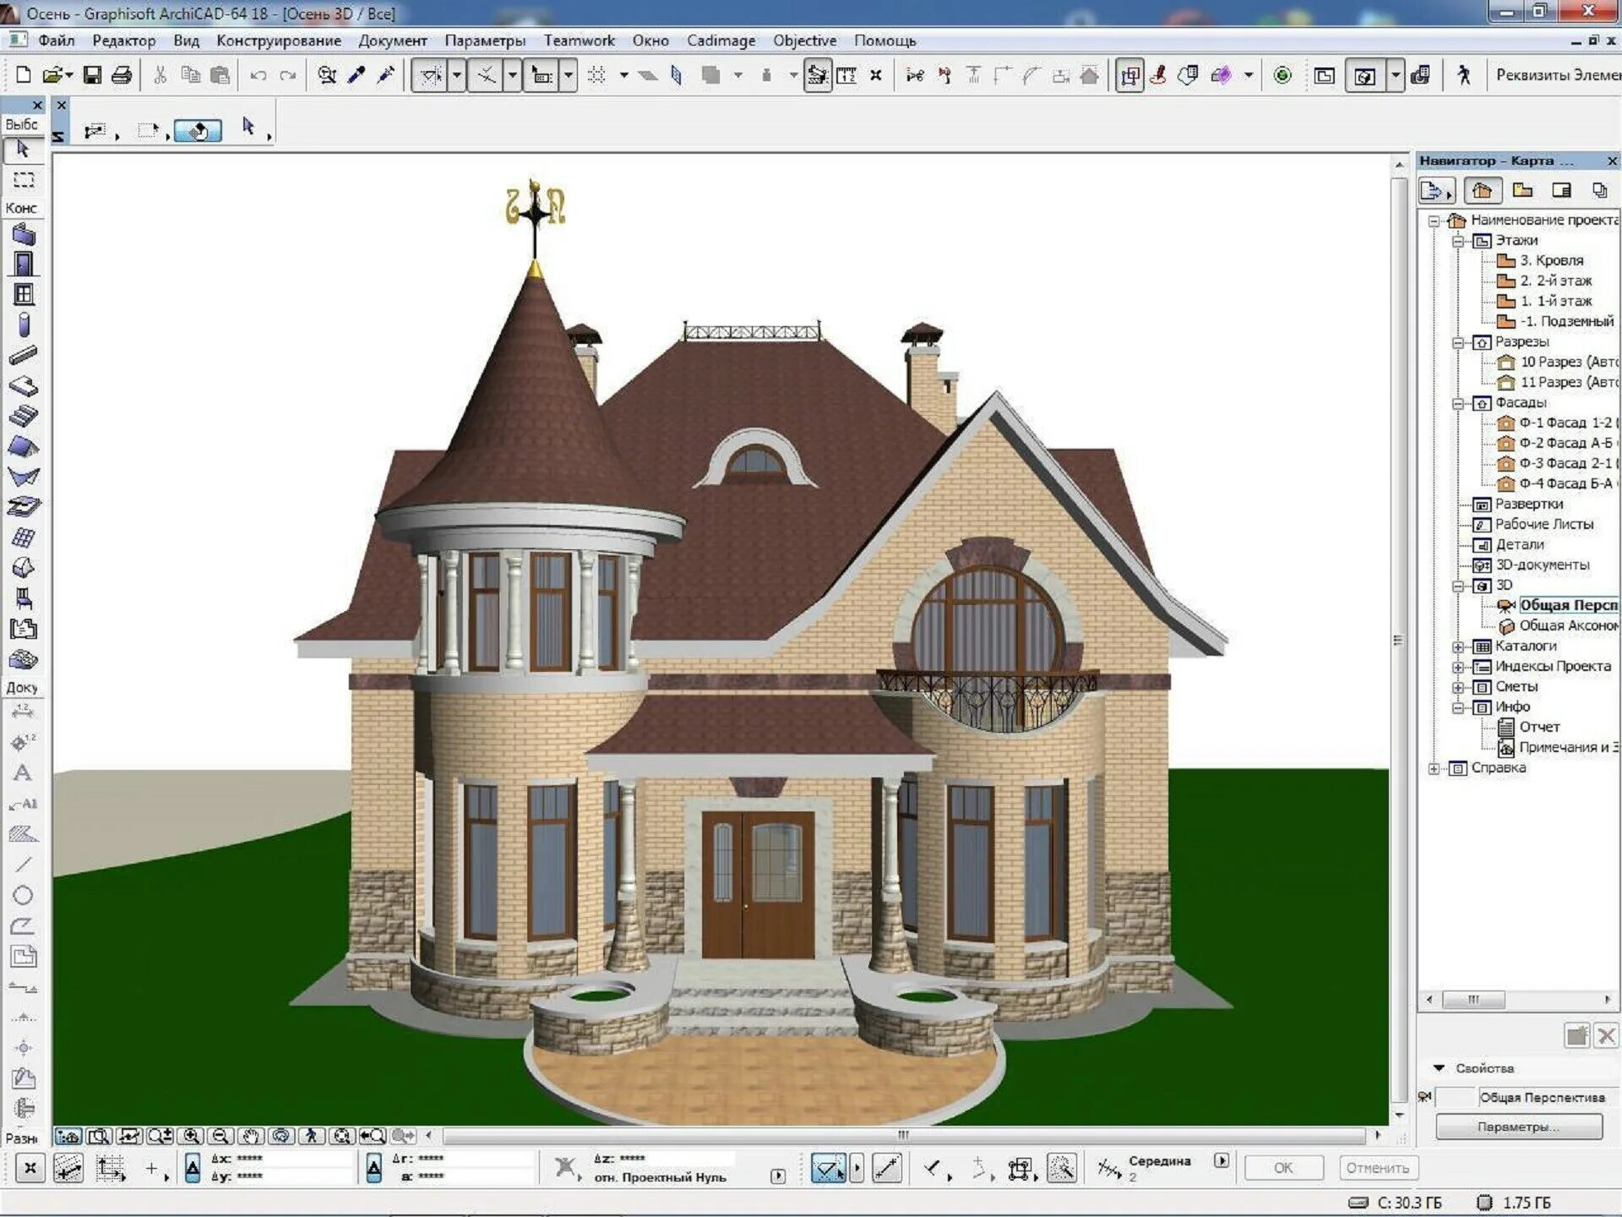Toggle relative X/Y coordinates button
This screenshot has width=1622, height=1217.
pos(193,1168)
